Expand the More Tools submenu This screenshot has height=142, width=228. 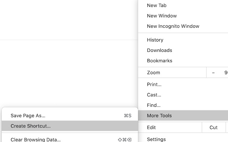click(159, 116)
